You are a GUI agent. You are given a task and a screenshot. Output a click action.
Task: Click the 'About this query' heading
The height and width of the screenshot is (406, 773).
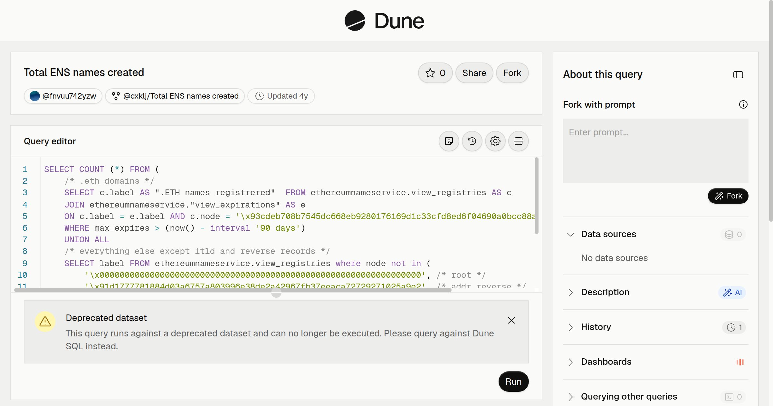(x=603, y=74)
